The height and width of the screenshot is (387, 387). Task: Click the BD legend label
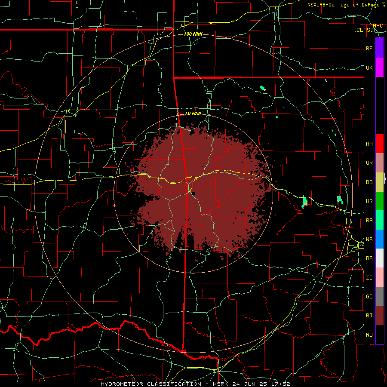click(x=369, y=182)
